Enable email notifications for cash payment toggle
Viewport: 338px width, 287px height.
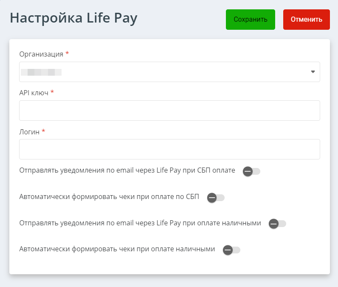pos(277,224)
